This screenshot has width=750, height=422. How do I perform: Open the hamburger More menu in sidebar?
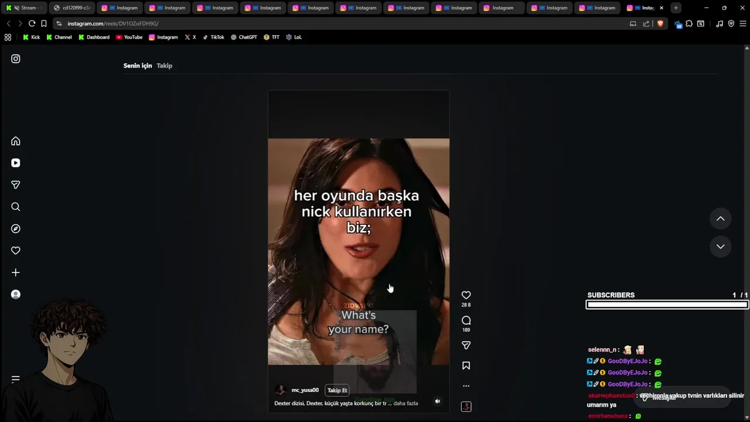pyautogui.click(x=16, y=379)
